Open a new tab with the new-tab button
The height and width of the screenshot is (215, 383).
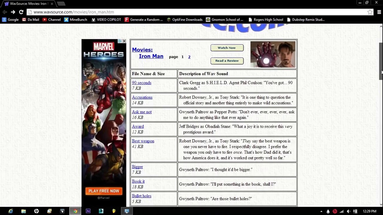click(x=61, y=4)
